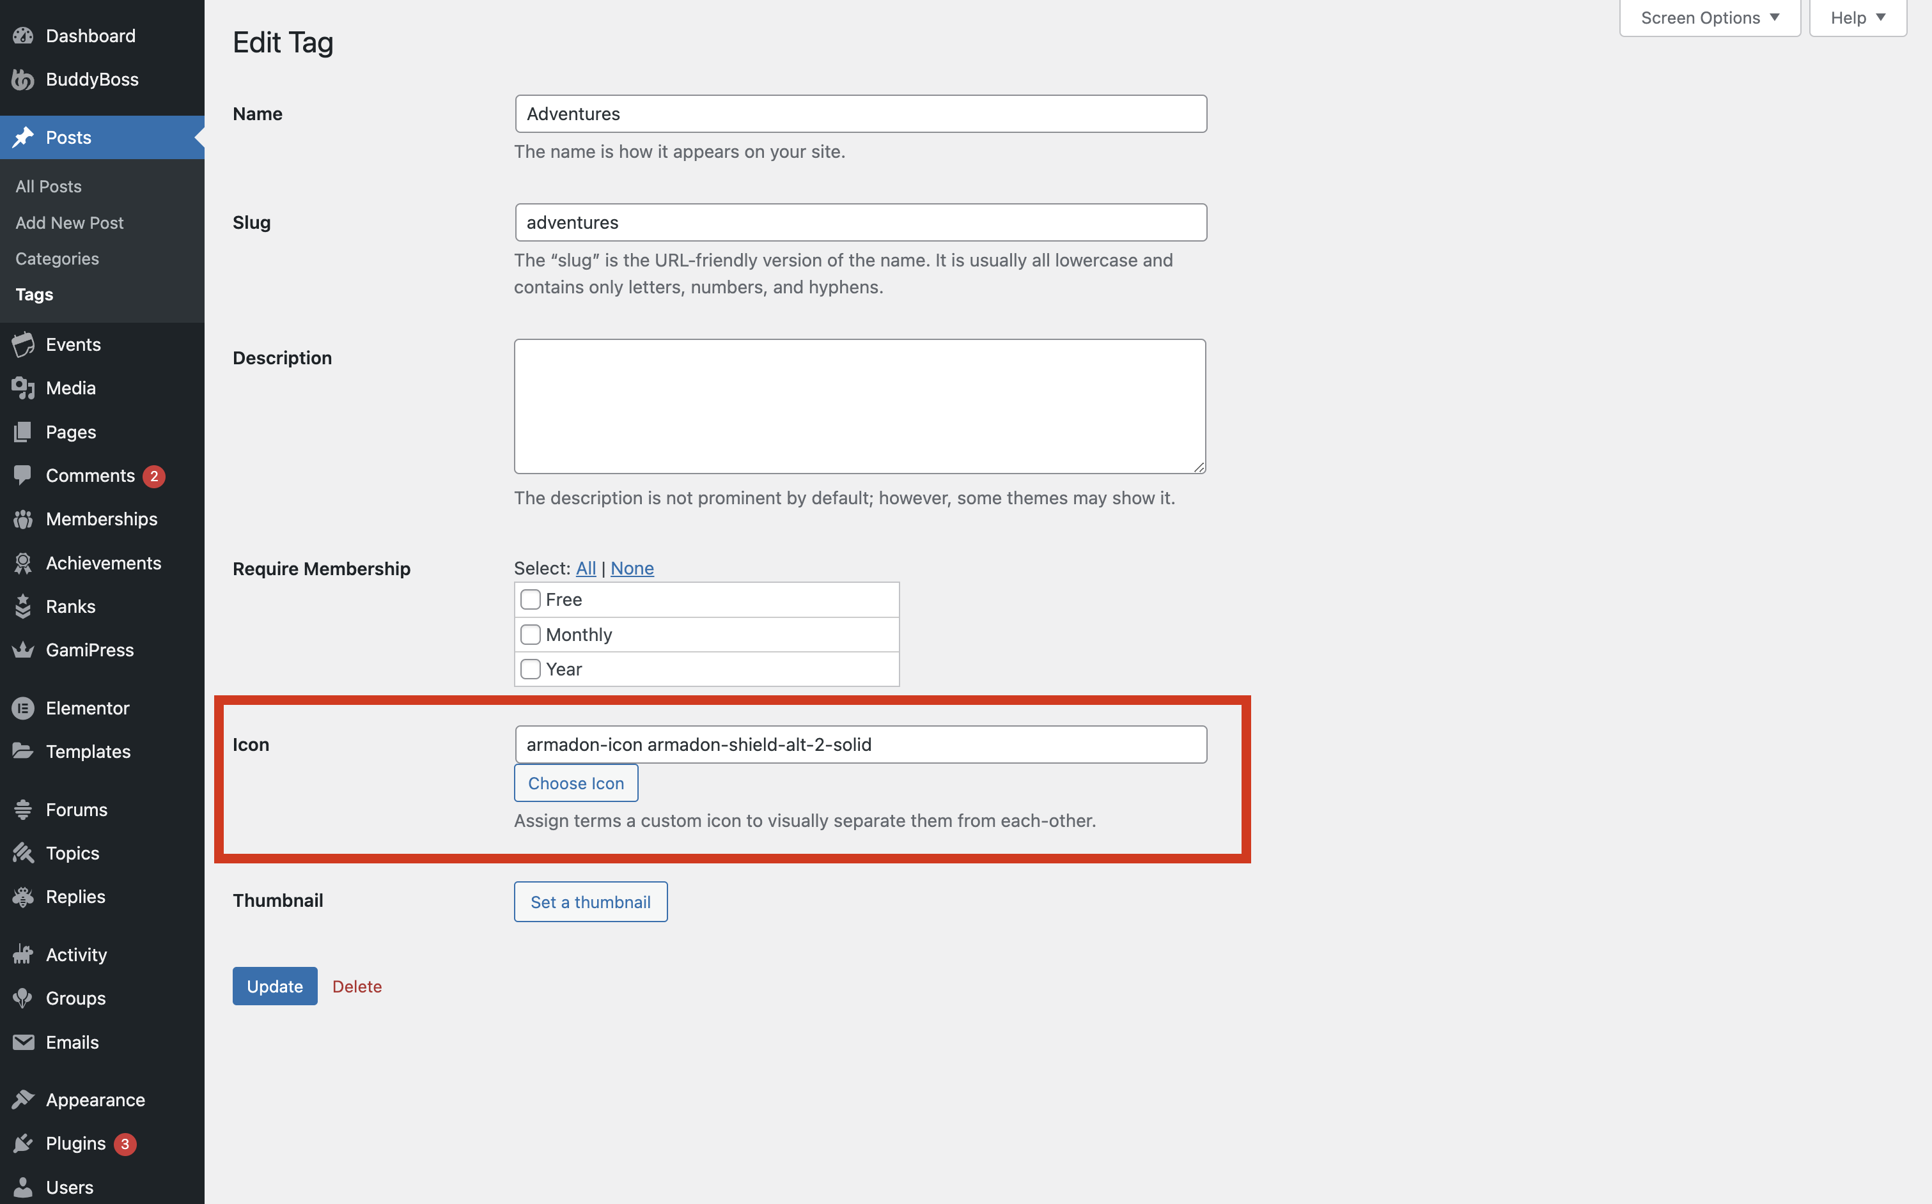Click the Elementor logo icon
Viewport: 1932px width, 1204px height.
pyautogui.click(x=23, y=708)
